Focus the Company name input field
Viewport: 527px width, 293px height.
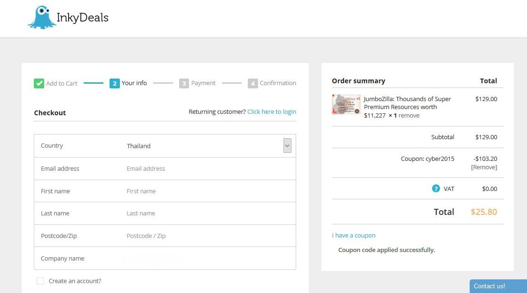pos(209,258)
